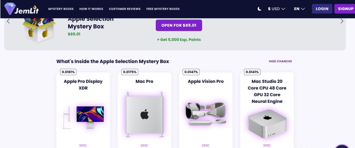This screenshot has width=355, height=148.
Task: Open Free Mystery Boxes page
Action: click(163, 9)
